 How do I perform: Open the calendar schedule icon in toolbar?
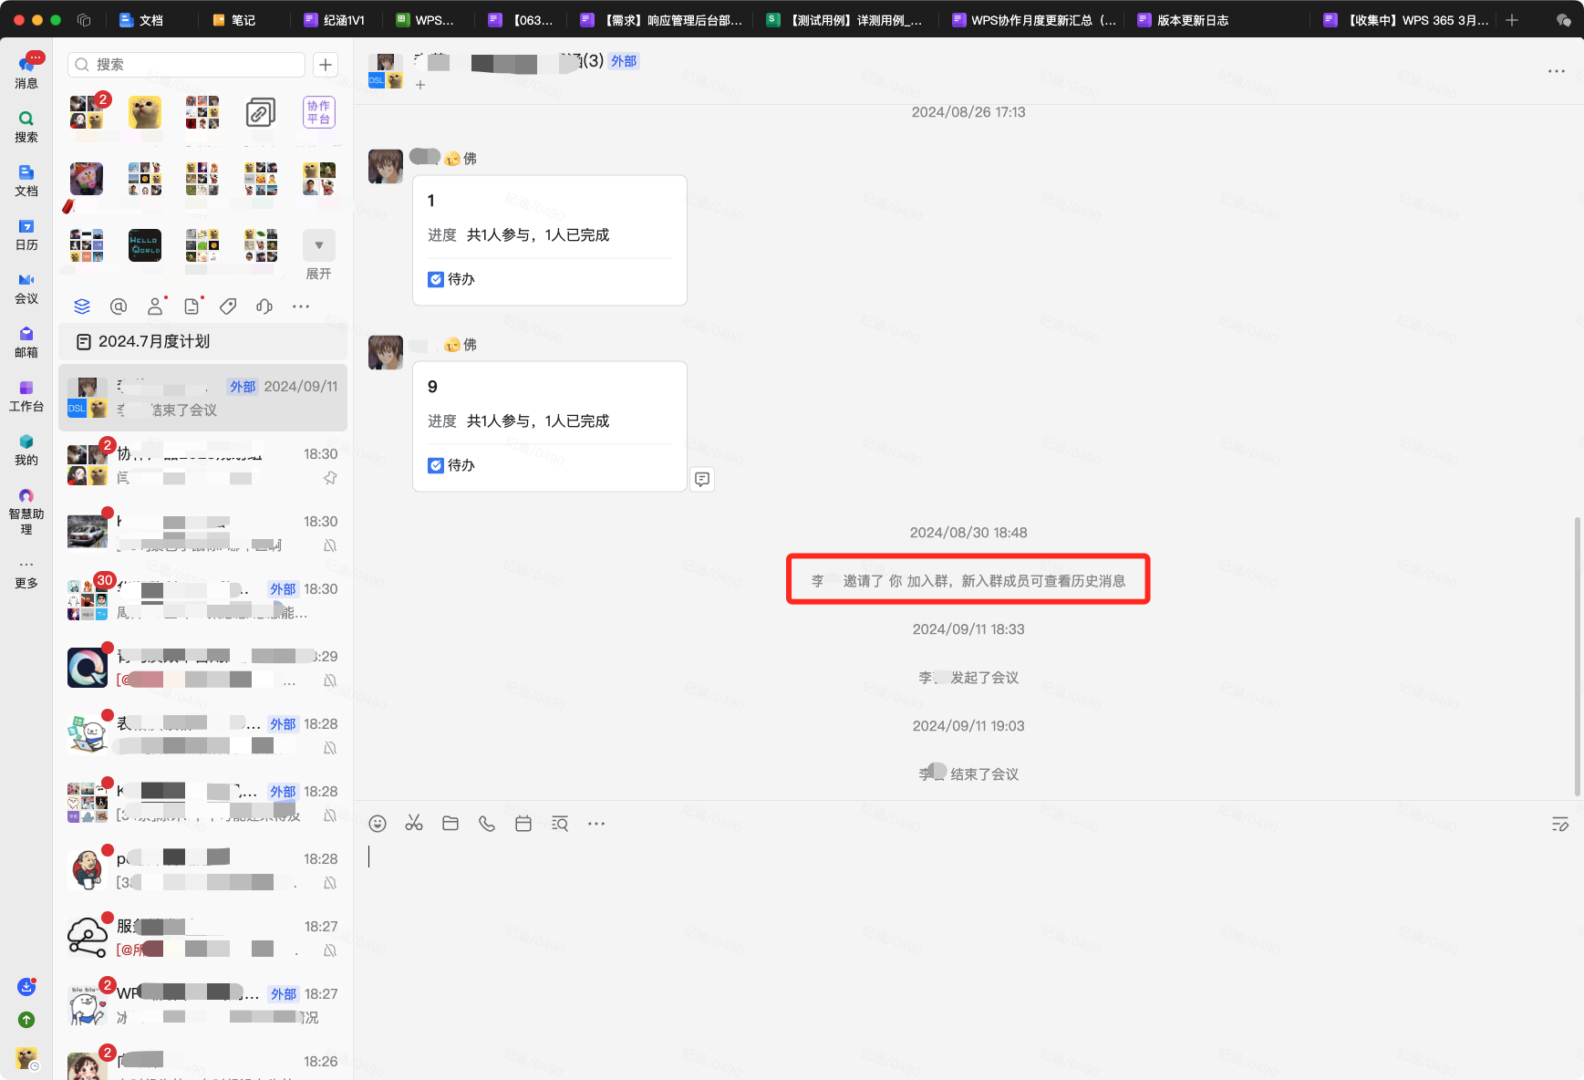pyautogui.click(x=523, y=824)
